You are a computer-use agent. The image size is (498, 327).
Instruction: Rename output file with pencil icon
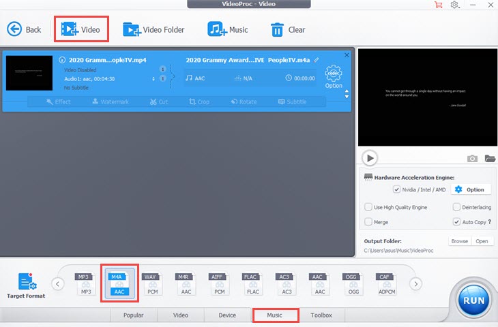317,60
